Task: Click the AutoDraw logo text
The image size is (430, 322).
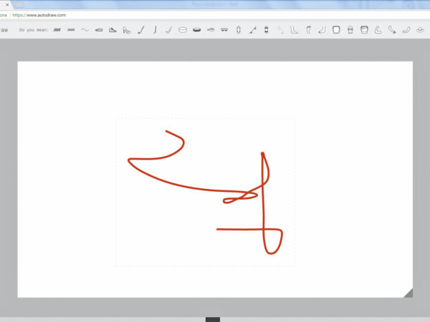Action: pos(4,30)
